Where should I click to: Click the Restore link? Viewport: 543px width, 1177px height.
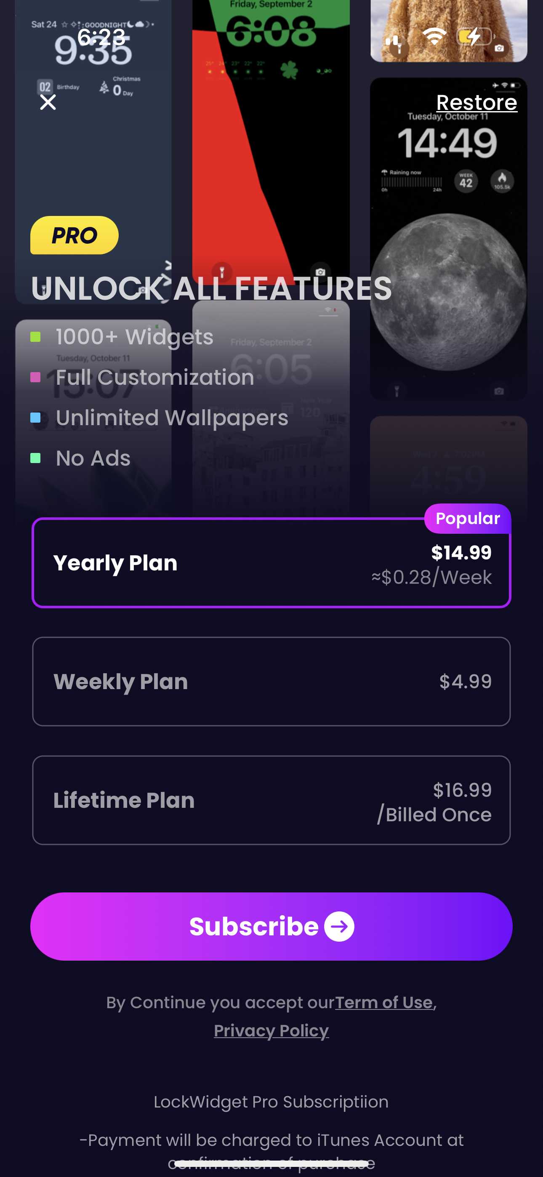tap(477, 102)
